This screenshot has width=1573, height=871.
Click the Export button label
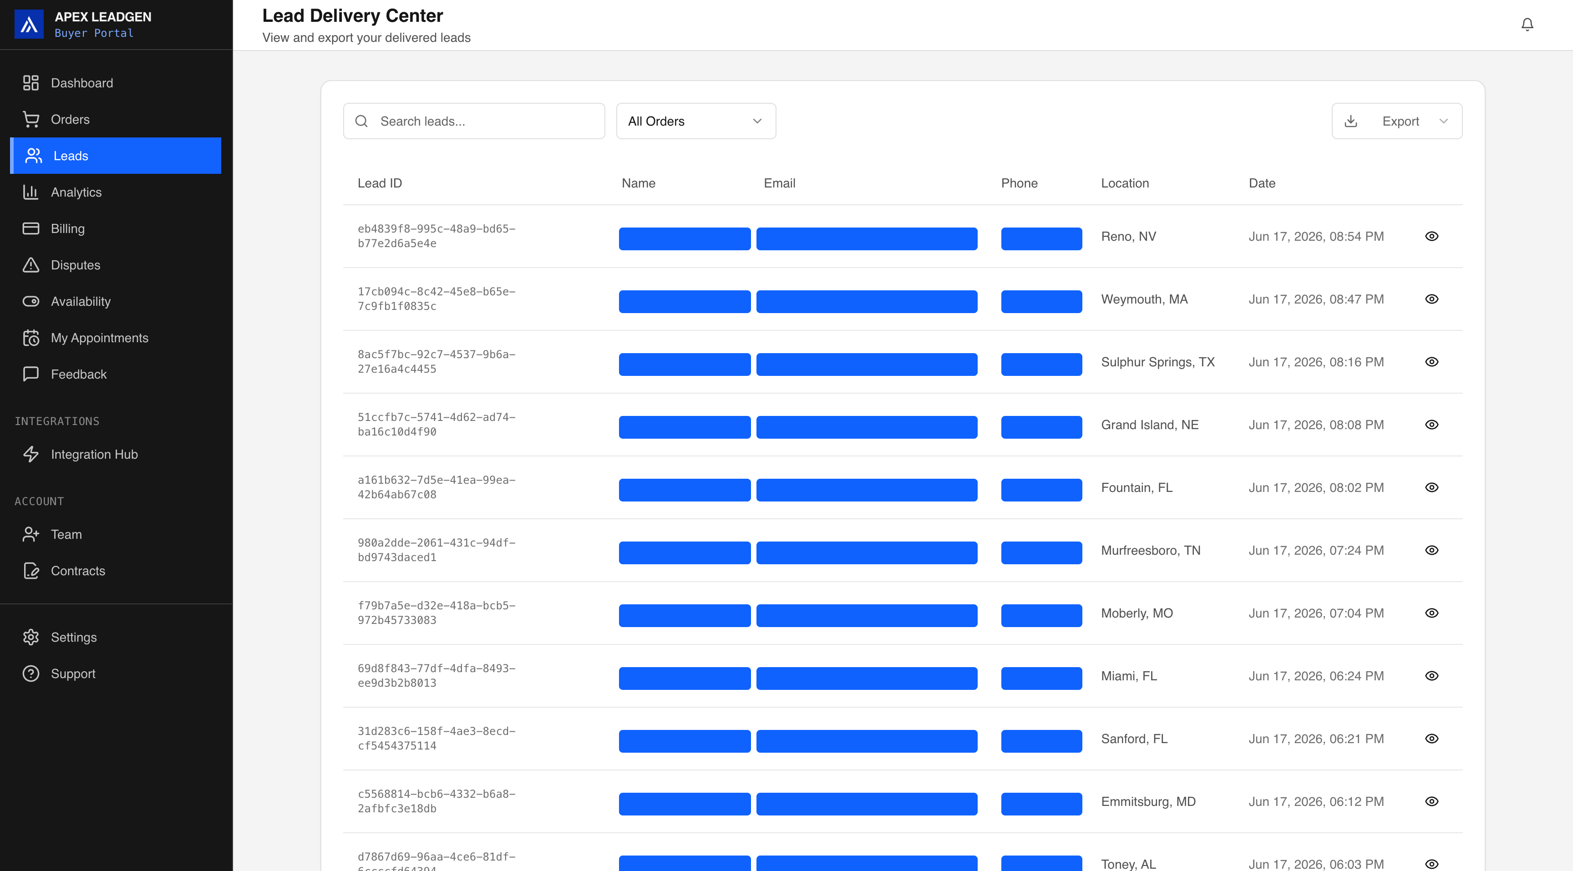pos(1400,121)
